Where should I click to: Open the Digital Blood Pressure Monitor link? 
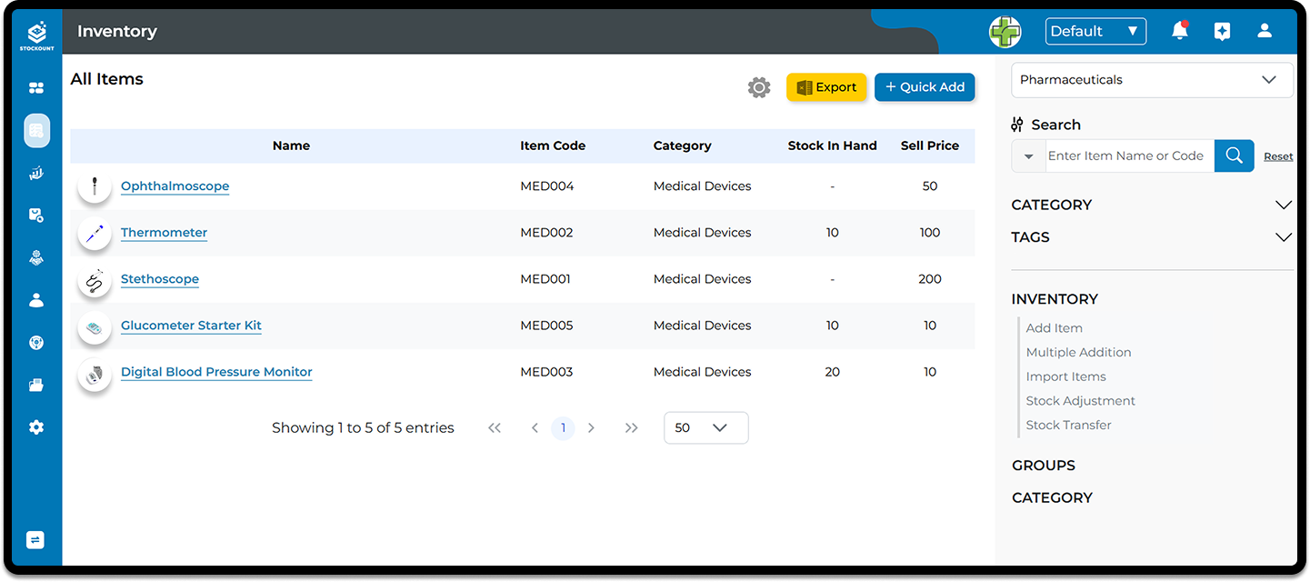pos(216,371)
